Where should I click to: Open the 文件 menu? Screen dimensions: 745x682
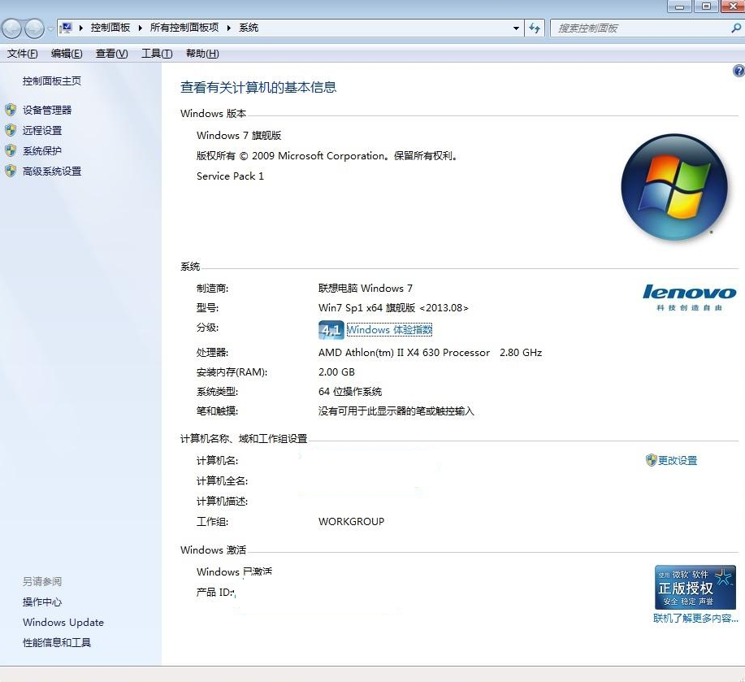click(x=21, y=54)
